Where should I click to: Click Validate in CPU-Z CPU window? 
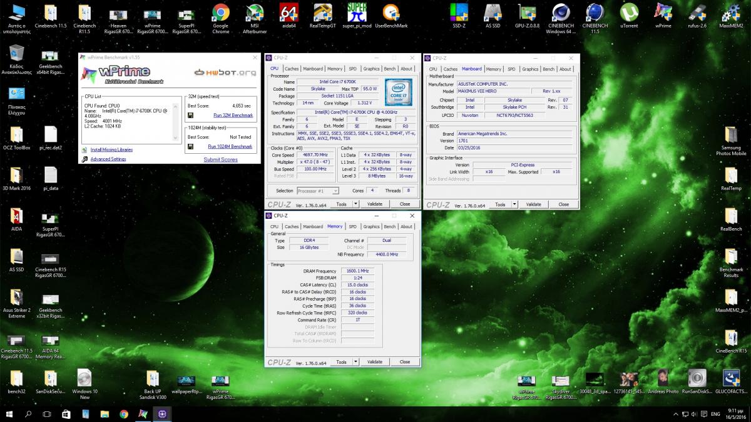pos(374,204)
